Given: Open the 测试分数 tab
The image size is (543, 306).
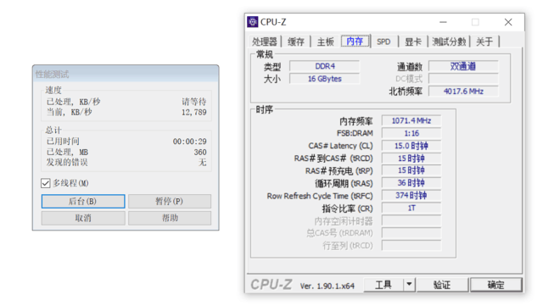Looking at the screenshot, I should (x=449, y=42).
